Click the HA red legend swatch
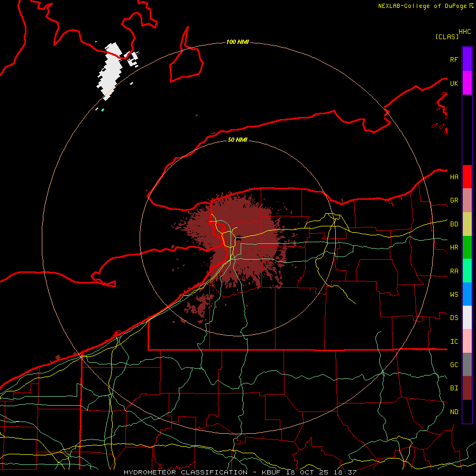This screenshot has width=476, height=476. coord(467,177)
